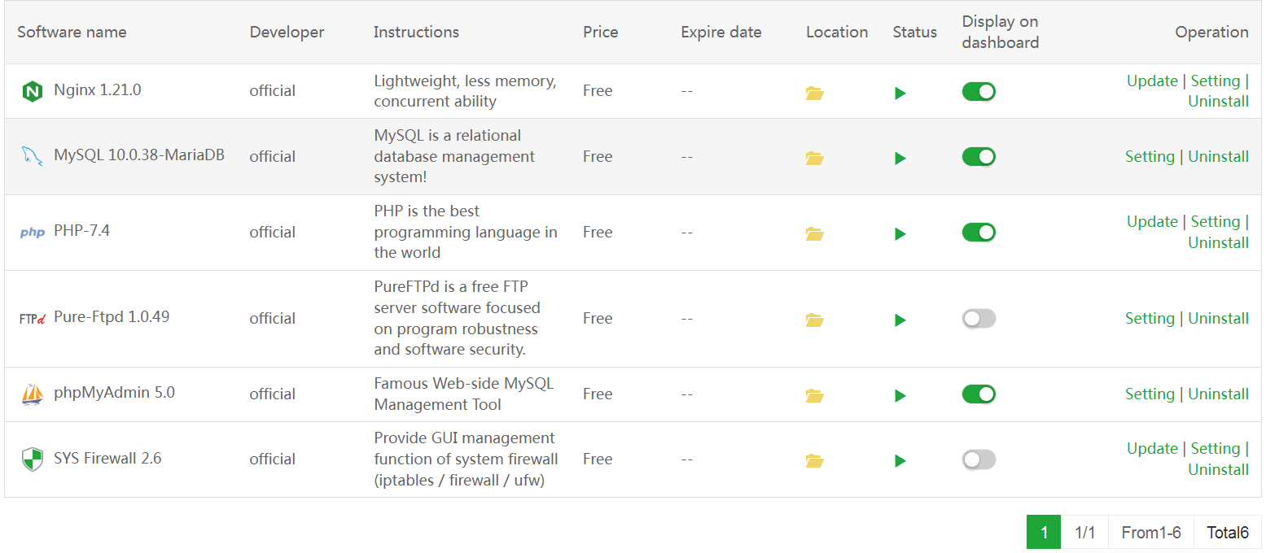Image resolution: width=1266 pixels, height=553 pixels.
Task: Disable Nginx display on dashboard
Action: click(979, 91)
